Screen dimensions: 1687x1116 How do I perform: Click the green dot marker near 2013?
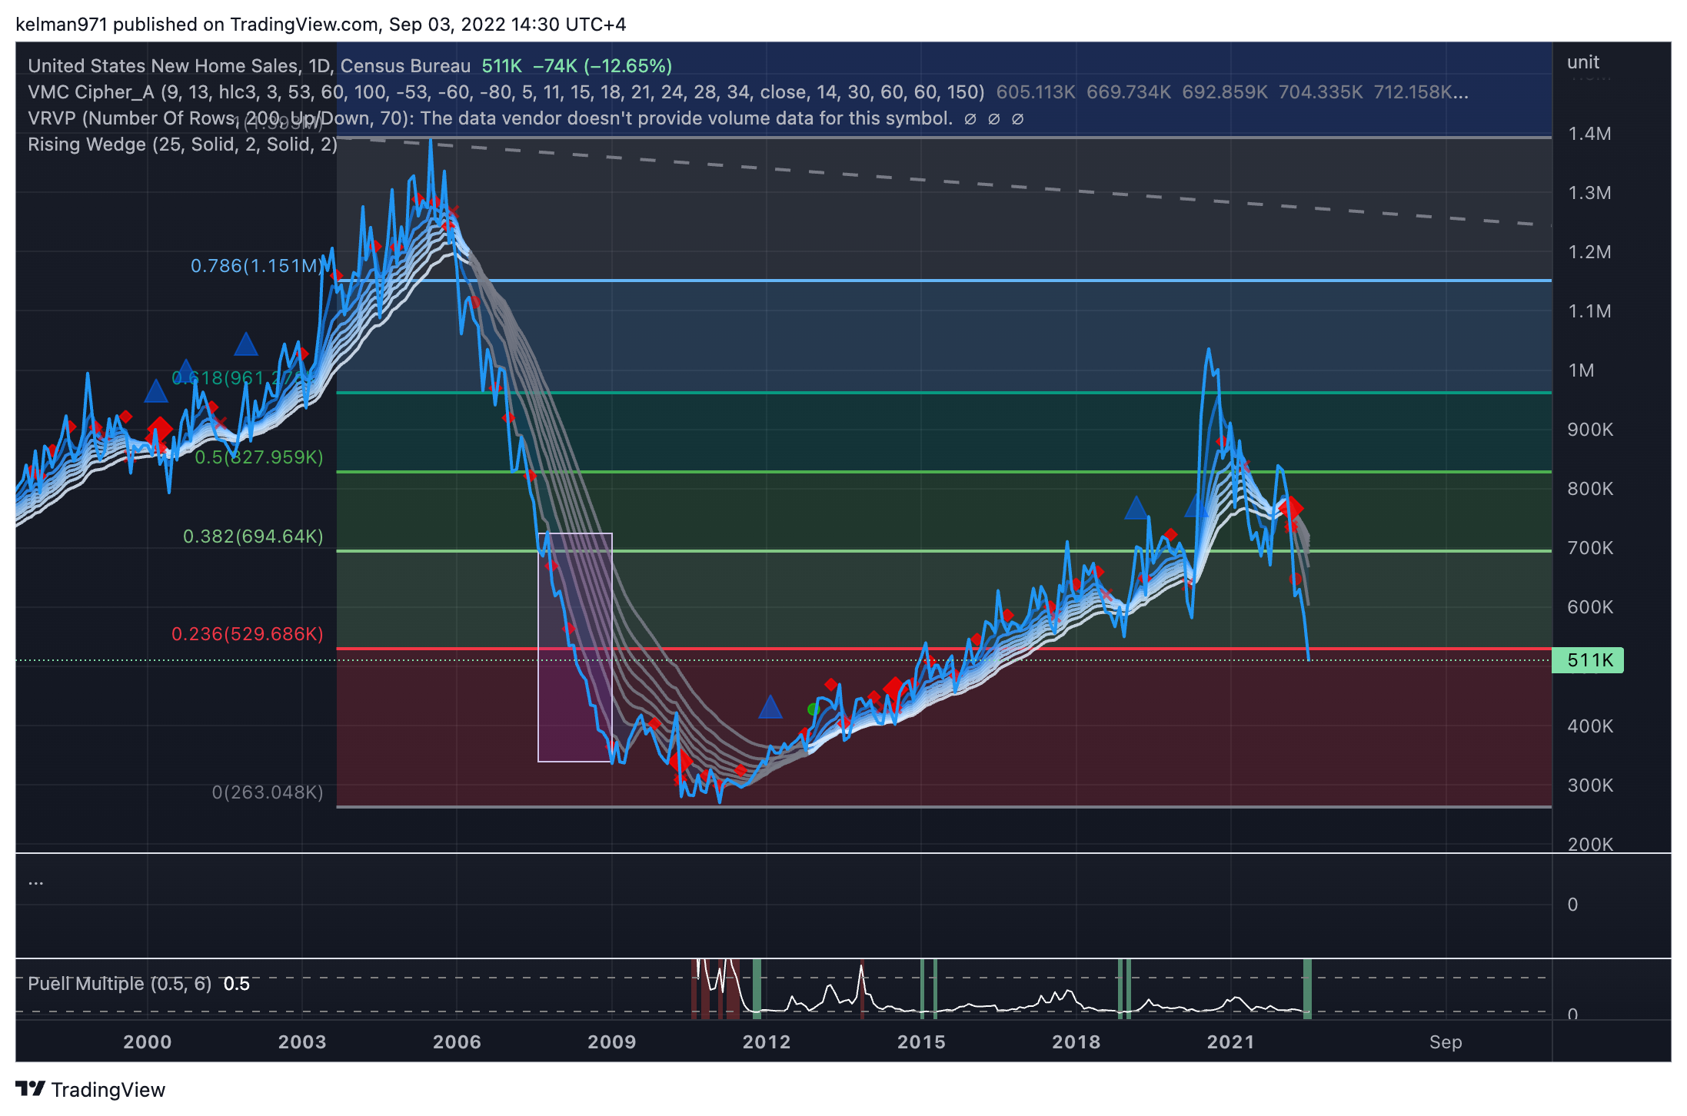pyautogui.click(x=813, y=709)
